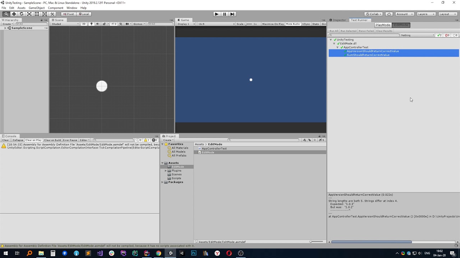Collapse the UnityTesting tree node
Screen dimensions: 460x258
coord(331,40)
